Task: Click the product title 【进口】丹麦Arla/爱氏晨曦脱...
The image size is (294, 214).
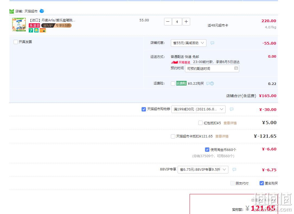Action: 52,20
